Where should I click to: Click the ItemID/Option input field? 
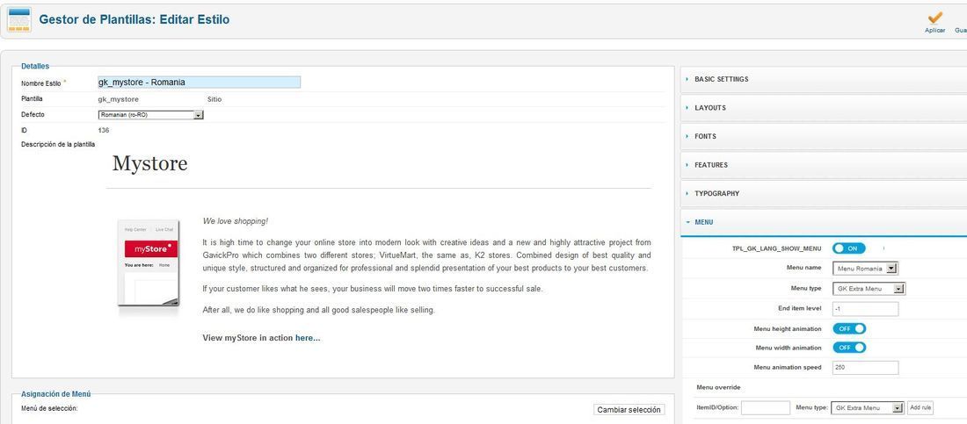[766, 408]
